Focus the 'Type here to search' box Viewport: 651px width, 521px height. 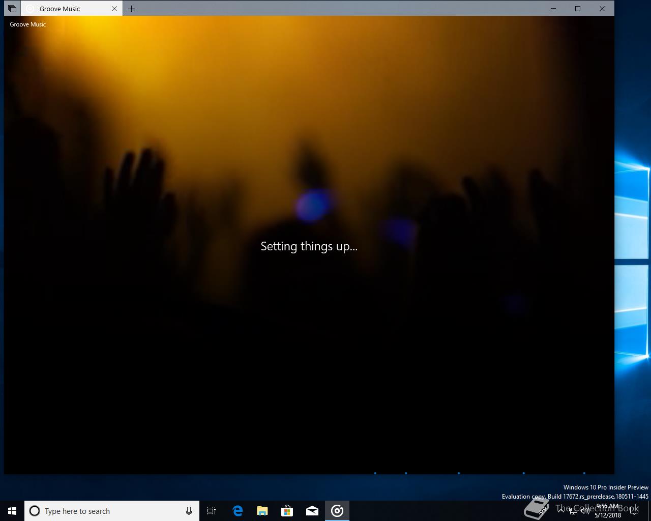pyautogui.click(x=112, y=511)
